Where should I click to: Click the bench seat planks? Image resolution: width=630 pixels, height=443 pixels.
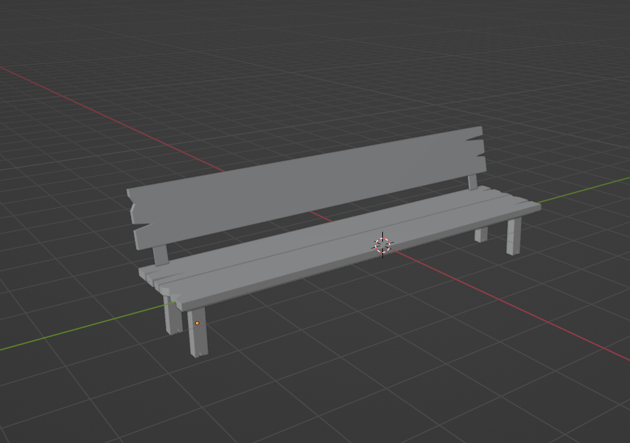[340, 249]
